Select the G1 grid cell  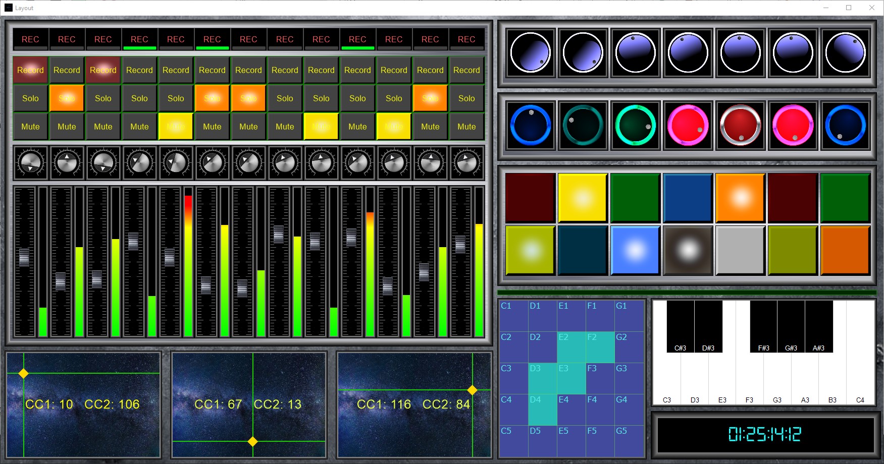click(629, 316)
